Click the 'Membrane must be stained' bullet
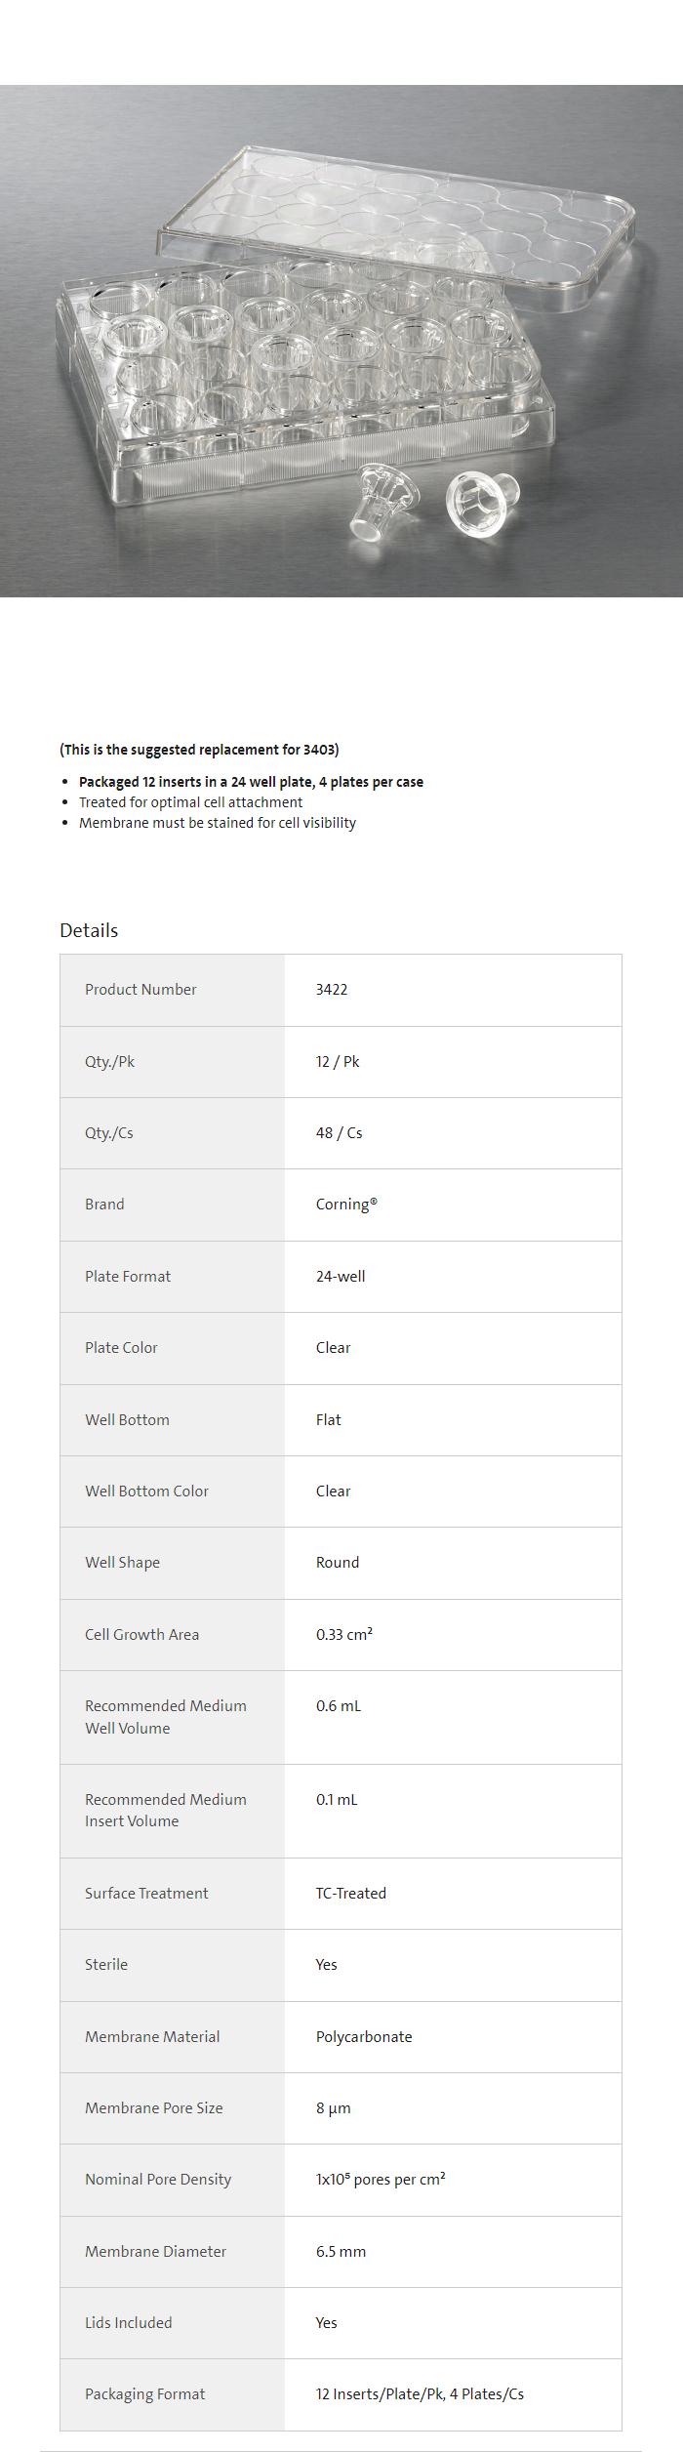 (x=217, y=823)
